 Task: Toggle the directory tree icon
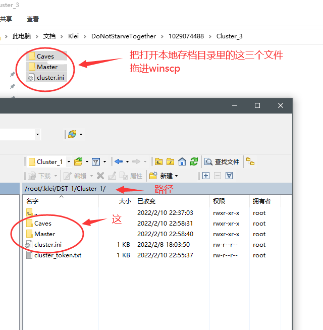[x=250, y=161]
